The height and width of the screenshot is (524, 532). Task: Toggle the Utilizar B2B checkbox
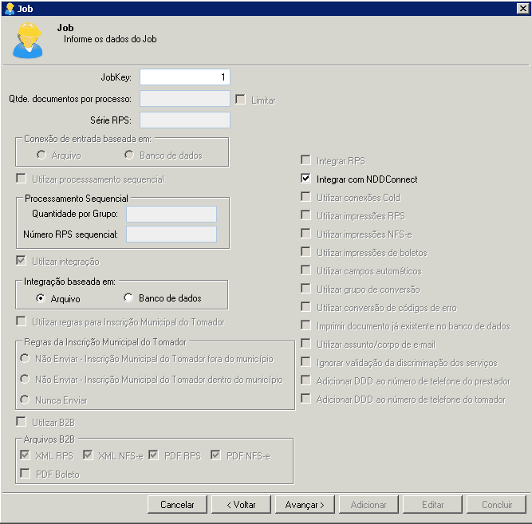click(21, 422)
